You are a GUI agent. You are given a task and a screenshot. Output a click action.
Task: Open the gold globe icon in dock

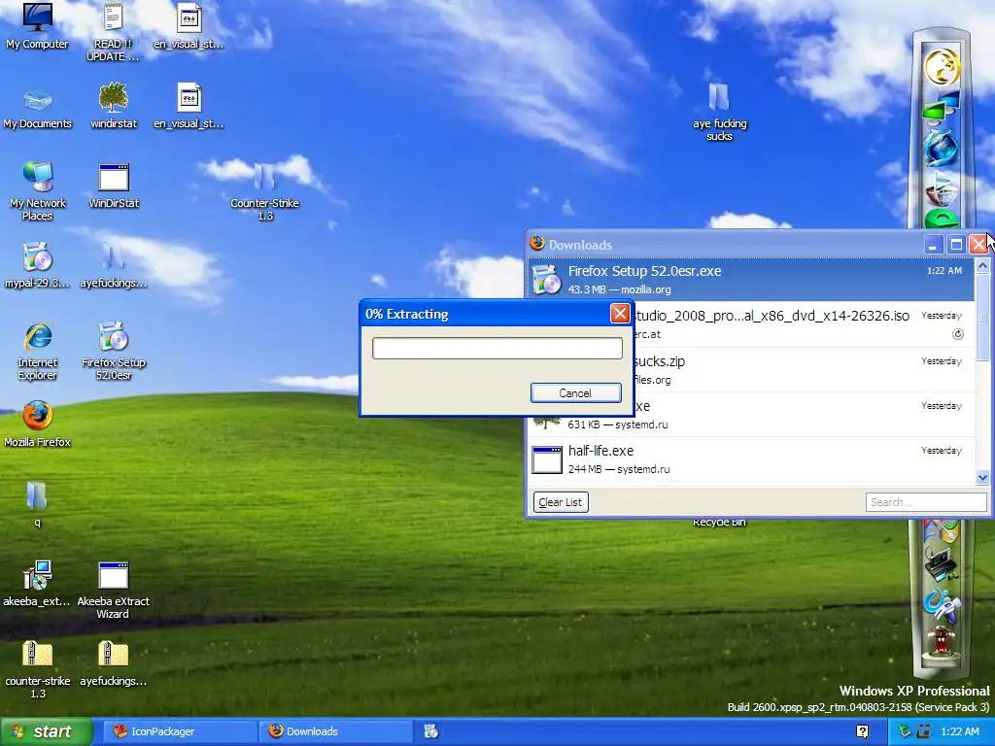tap(941, 67)
